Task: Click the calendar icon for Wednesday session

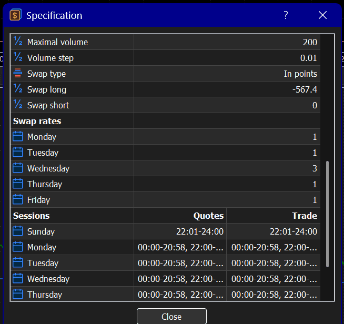Action: (x=18, y=278)
